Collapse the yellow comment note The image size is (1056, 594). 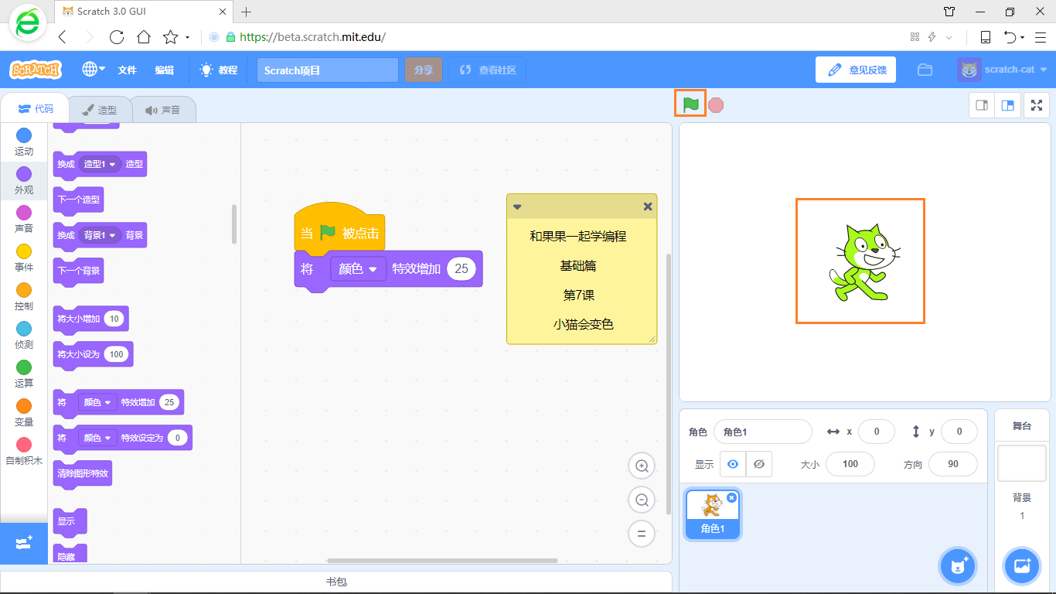(x=517, y=207)
